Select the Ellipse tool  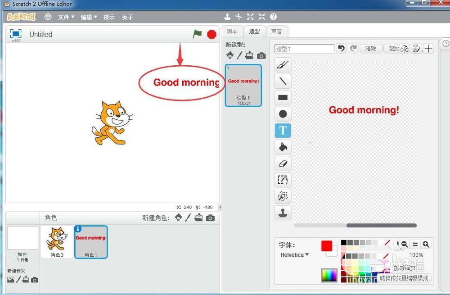[x=283, y=114]
